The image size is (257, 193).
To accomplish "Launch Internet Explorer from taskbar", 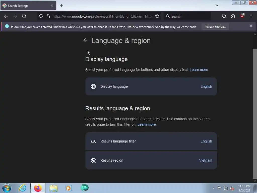I will pos(22,188).
